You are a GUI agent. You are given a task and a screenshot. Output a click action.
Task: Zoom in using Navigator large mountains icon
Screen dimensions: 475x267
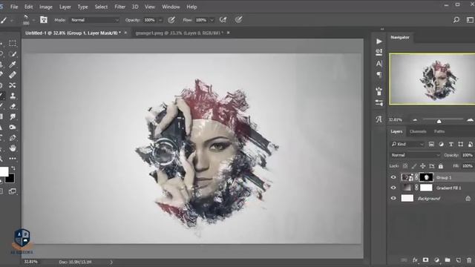(470, 120)
